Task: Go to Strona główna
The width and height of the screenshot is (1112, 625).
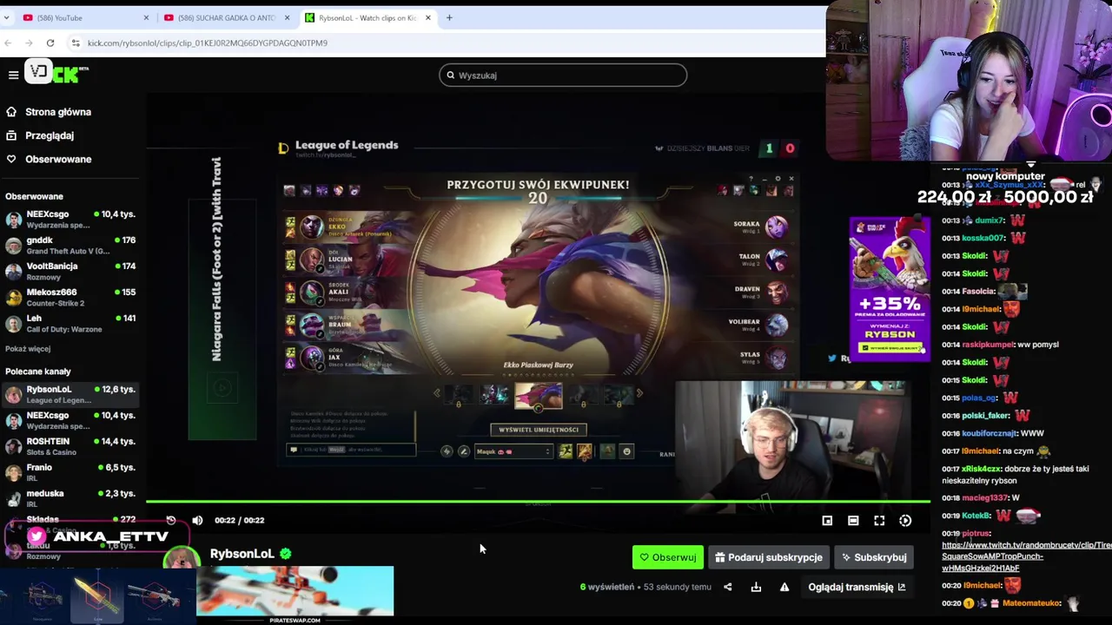Action: [57, 112]
